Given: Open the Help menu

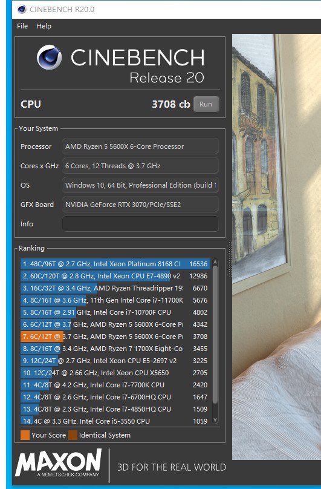Looking at the screenshot, I should click(44, 26).
